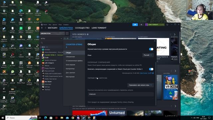This screenshot has width=213, height=120.
Task: Open the Steam notifications bell
Action: pos(141,25)
